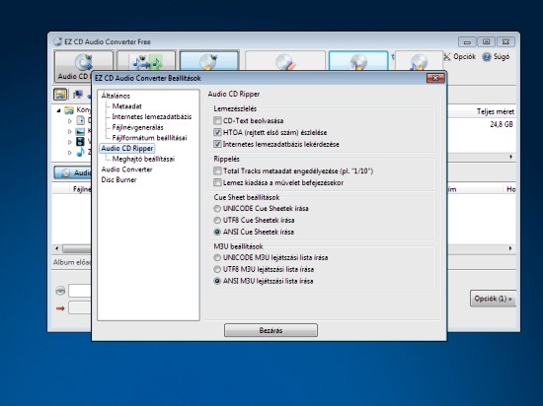Click the disc with music note toolbar icon
The width and height of the screenshot is (543, 406).
[419, 61]
